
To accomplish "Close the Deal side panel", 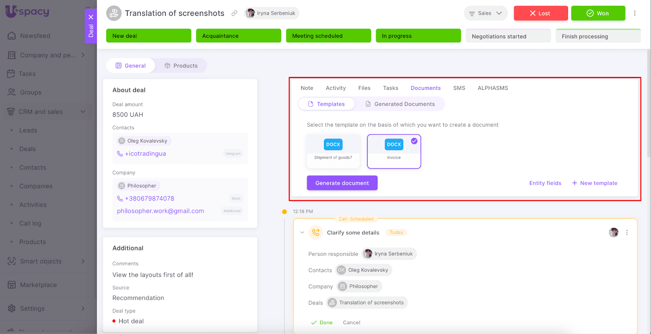I will tap(91, 17).
